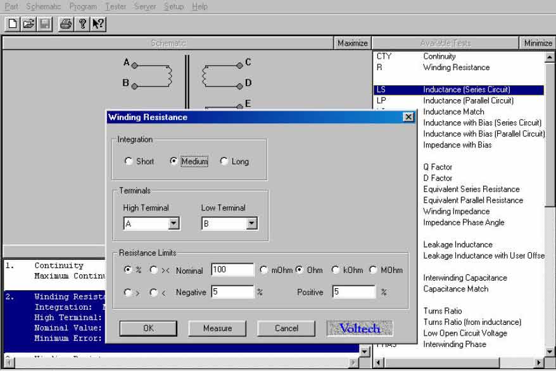Click Available Tests horizontal scroll right arrow
Screen dimensions: 556x371
[539, 363]
